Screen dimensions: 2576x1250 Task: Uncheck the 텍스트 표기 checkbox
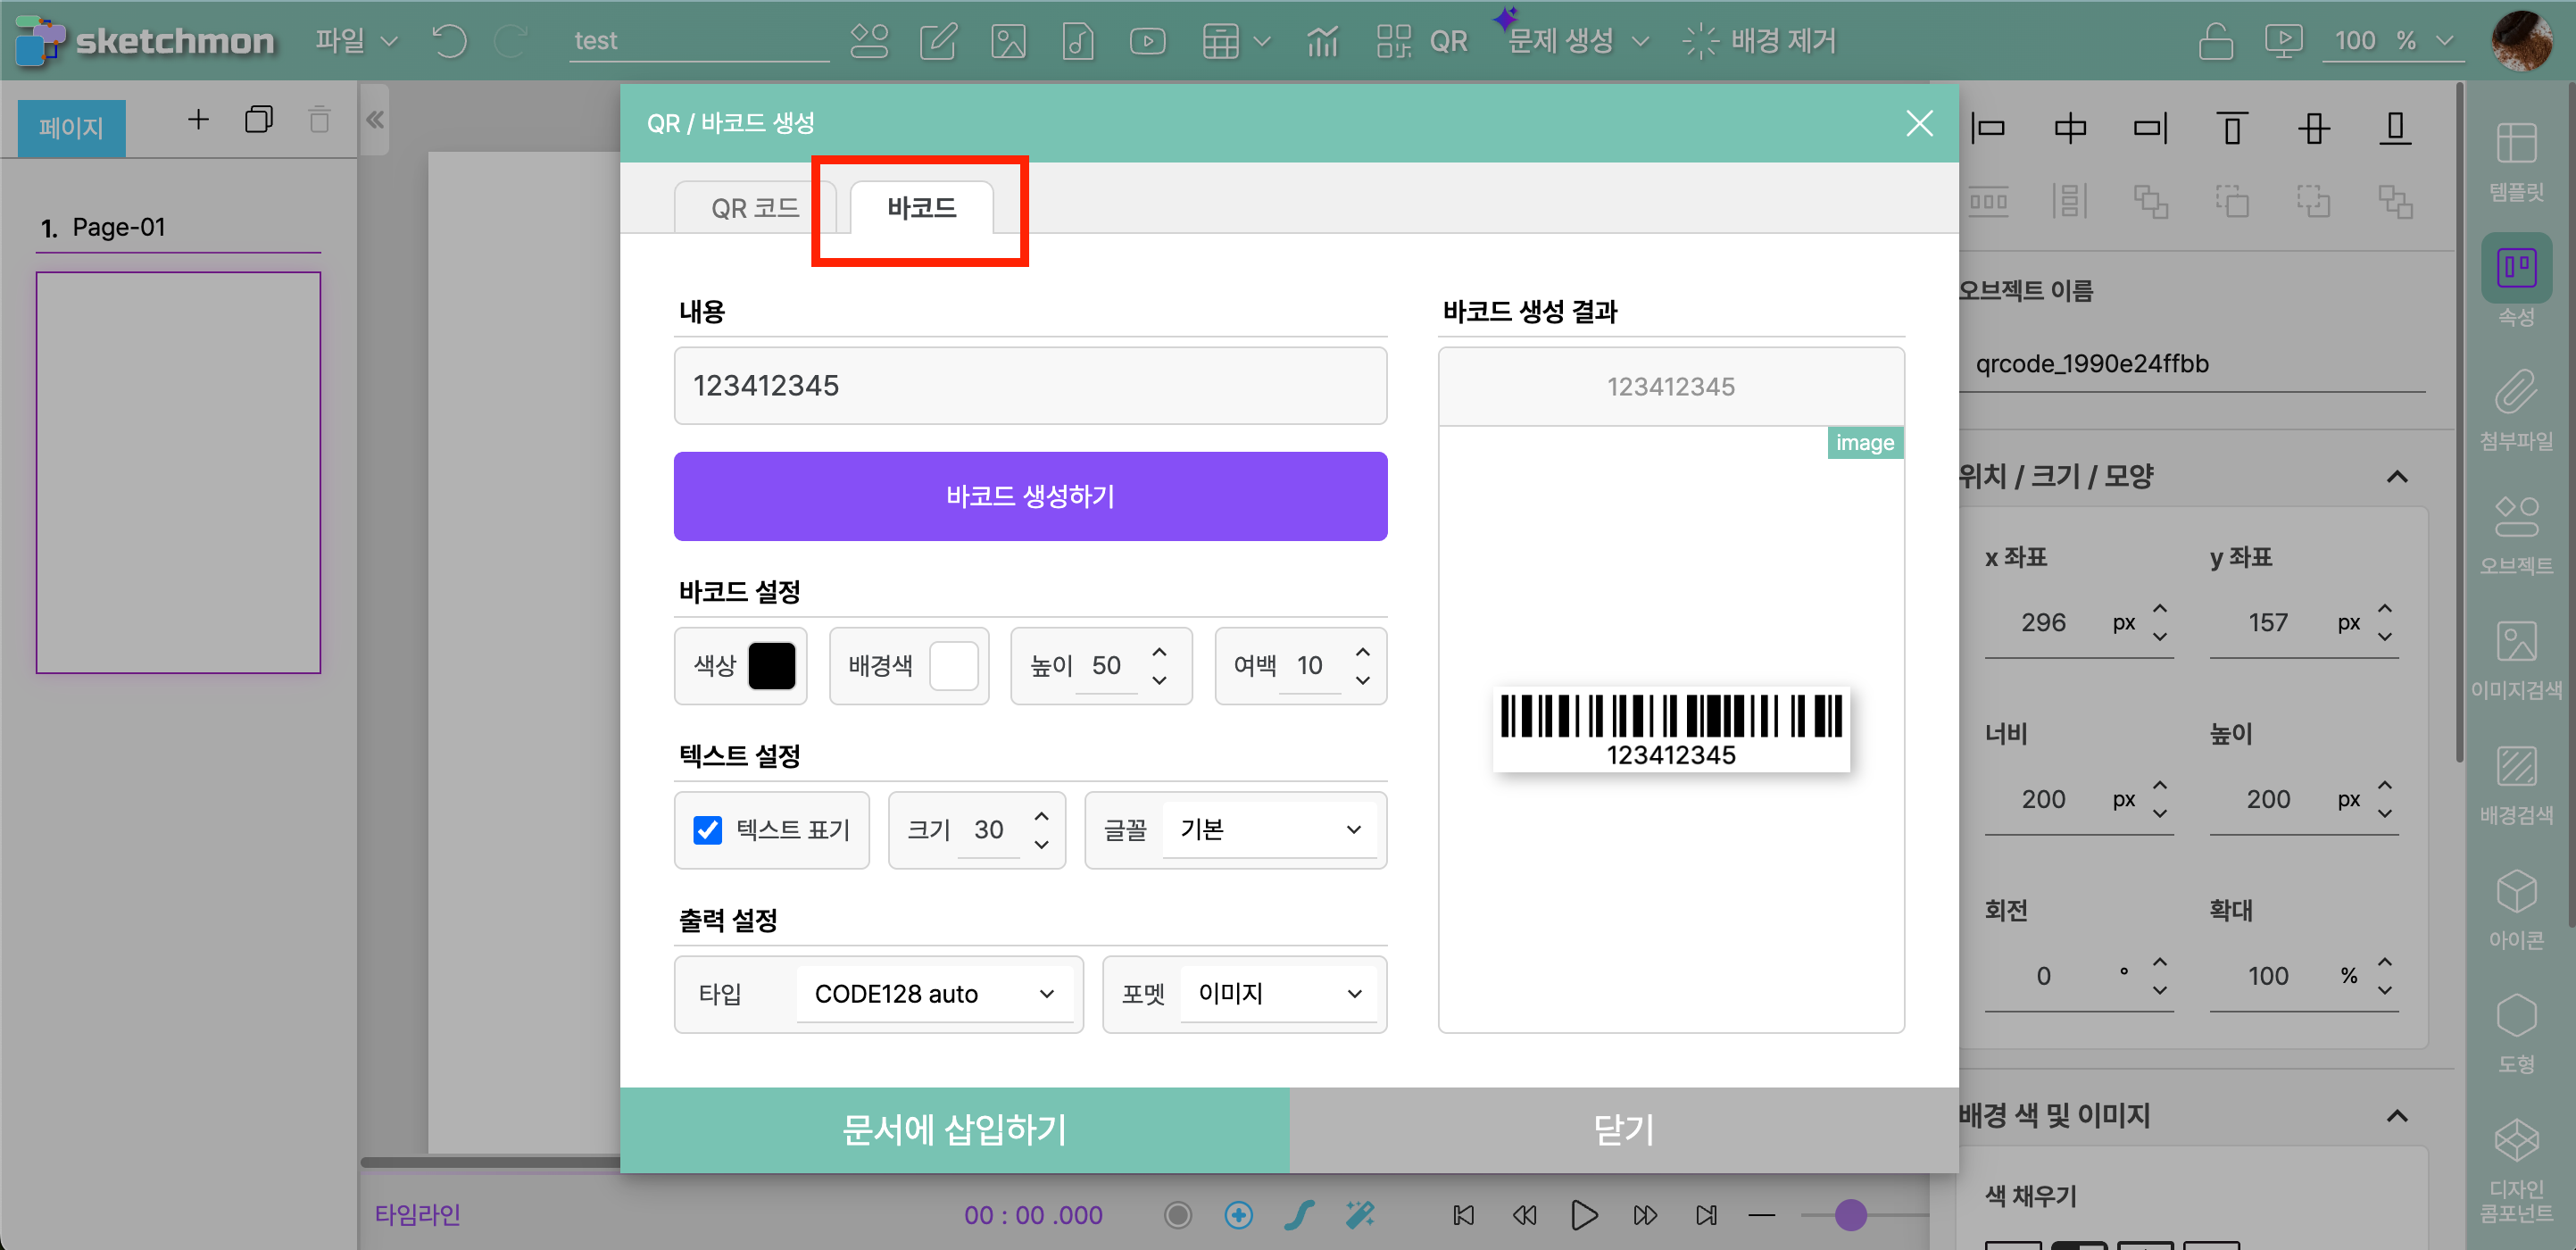pos(708,830)
